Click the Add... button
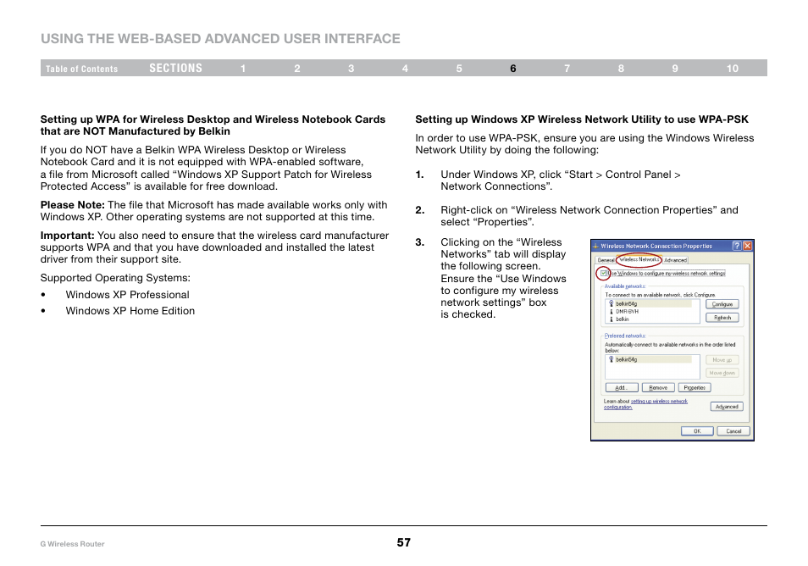The image size is (808, 566). (622, 388)
